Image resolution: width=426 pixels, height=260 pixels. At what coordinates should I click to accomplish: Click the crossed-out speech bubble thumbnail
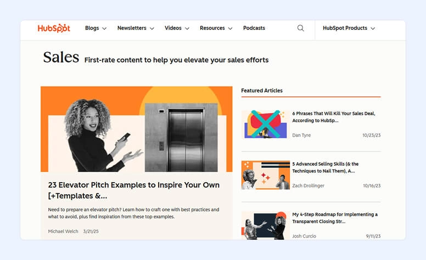[x=266, y=125]
